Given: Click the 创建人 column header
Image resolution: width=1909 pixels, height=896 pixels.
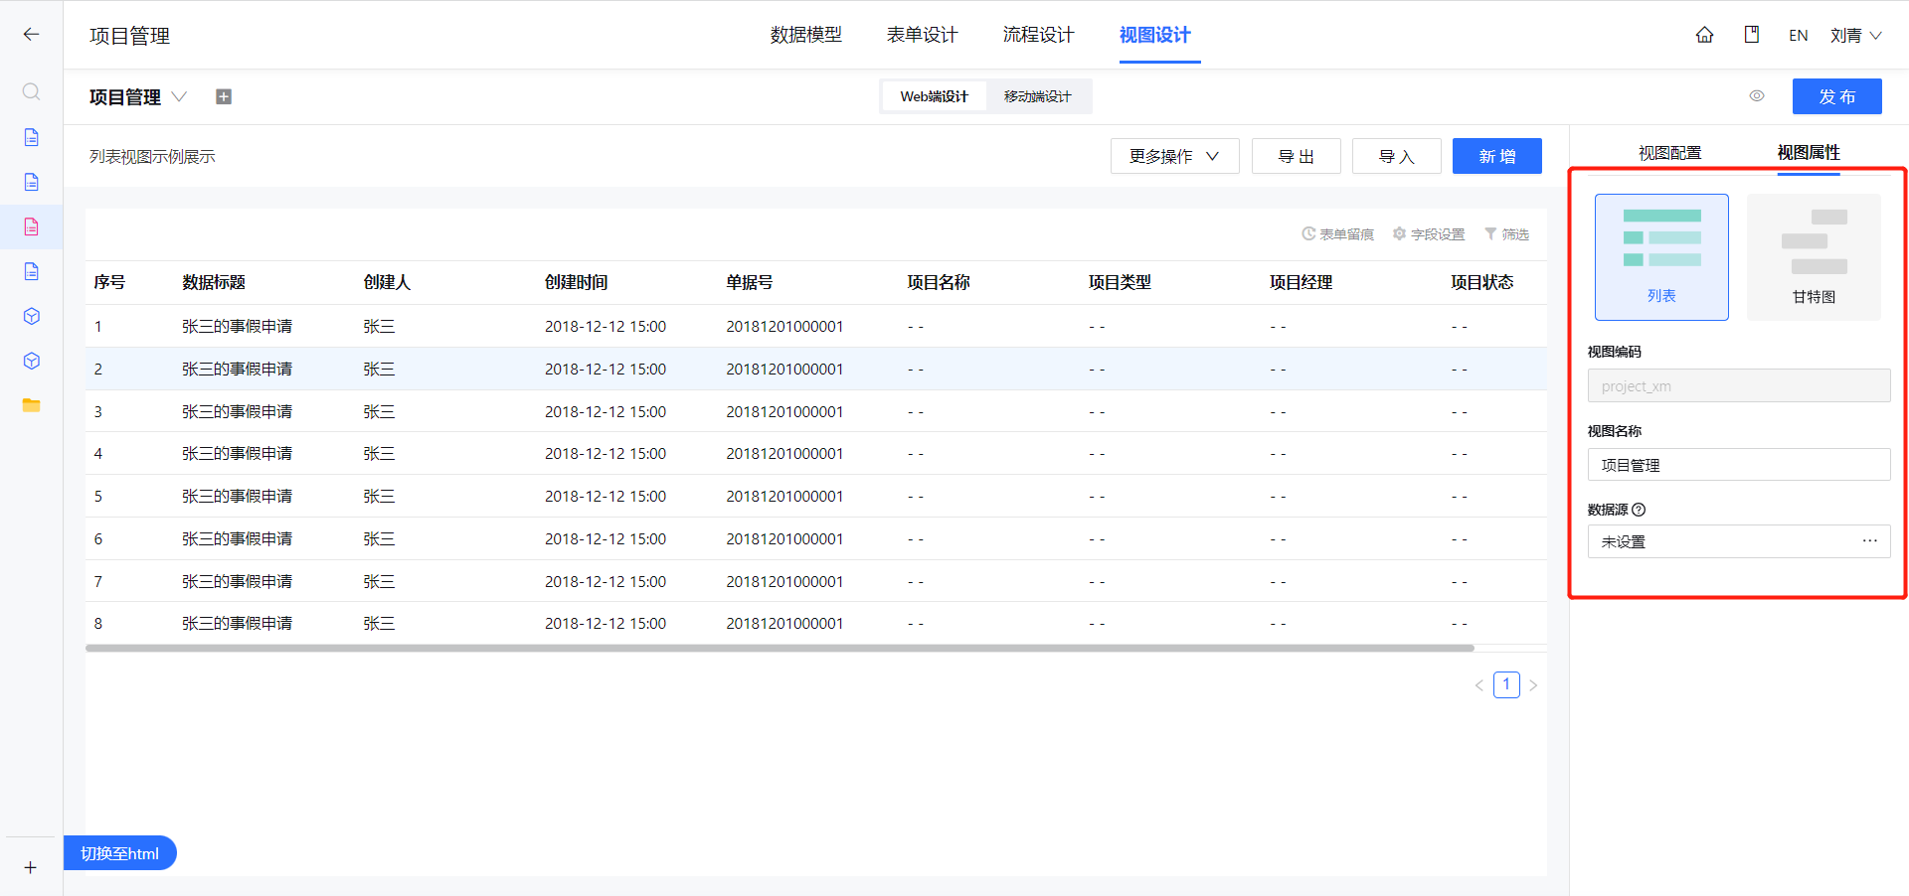Looking at the screenshot, I should click(x=387, y=282).
